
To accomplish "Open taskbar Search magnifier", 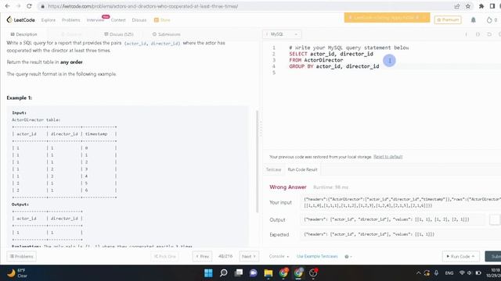I will pos(224,273).
